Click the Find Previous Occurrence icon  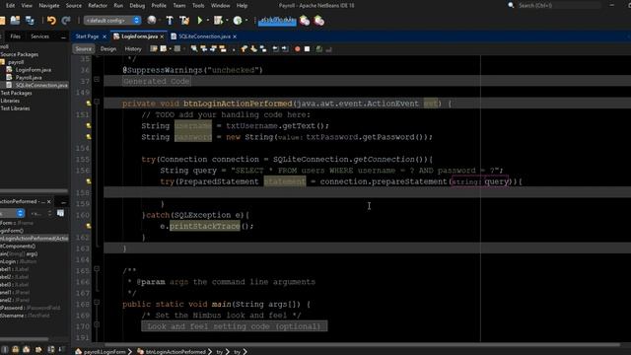coord(204,48)
